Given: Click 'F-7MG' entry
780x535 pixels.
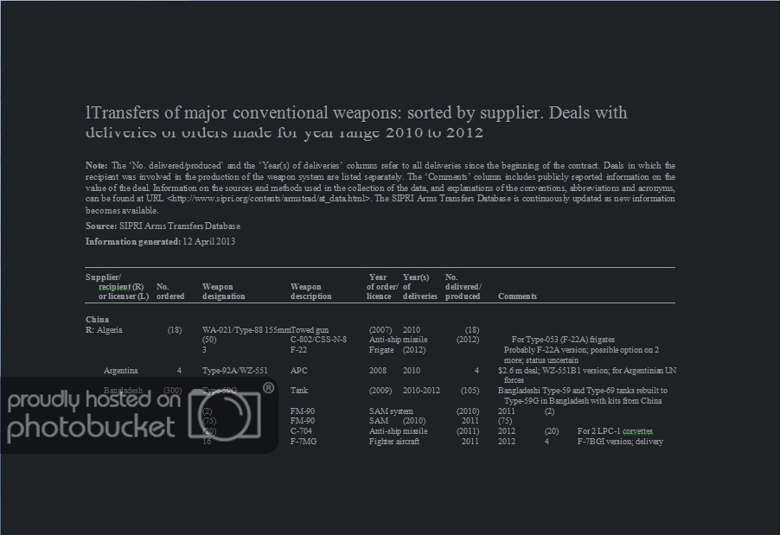Looking at the screenshot, I should (x=304, y=441).
